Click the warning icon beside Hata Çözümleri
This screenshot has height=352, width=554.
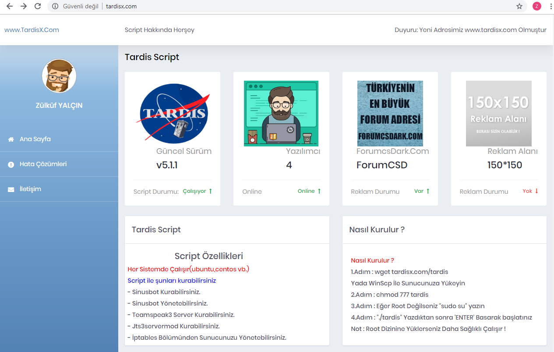11,164
